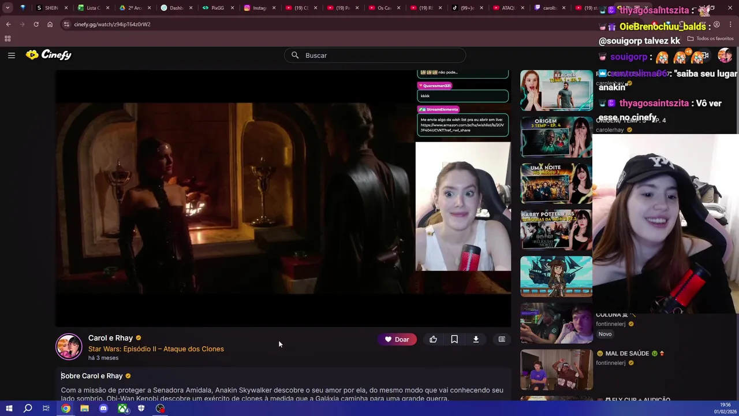Download the video via the download icon
739x416 pixels.
point(476,340)
